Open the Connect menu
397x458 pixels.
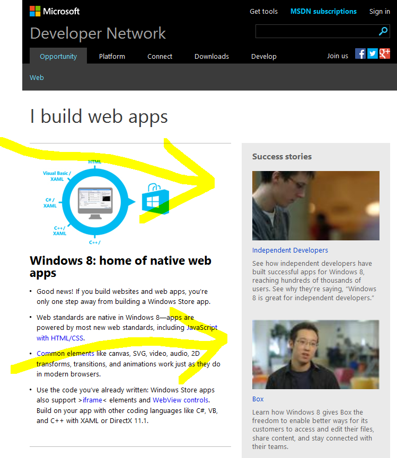160,56
